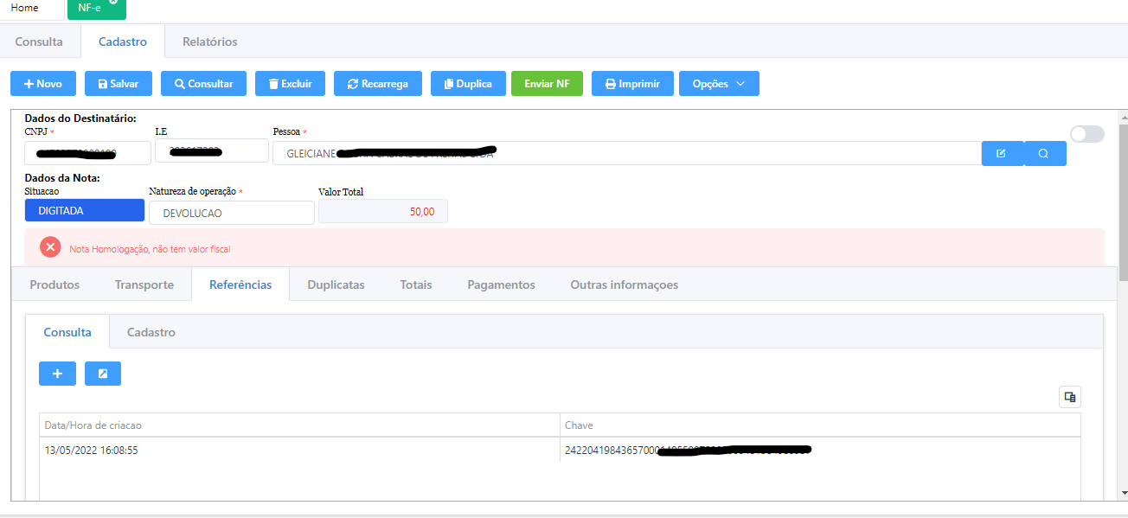Click the edit person icon beside Pessoa

(1002, 153)
